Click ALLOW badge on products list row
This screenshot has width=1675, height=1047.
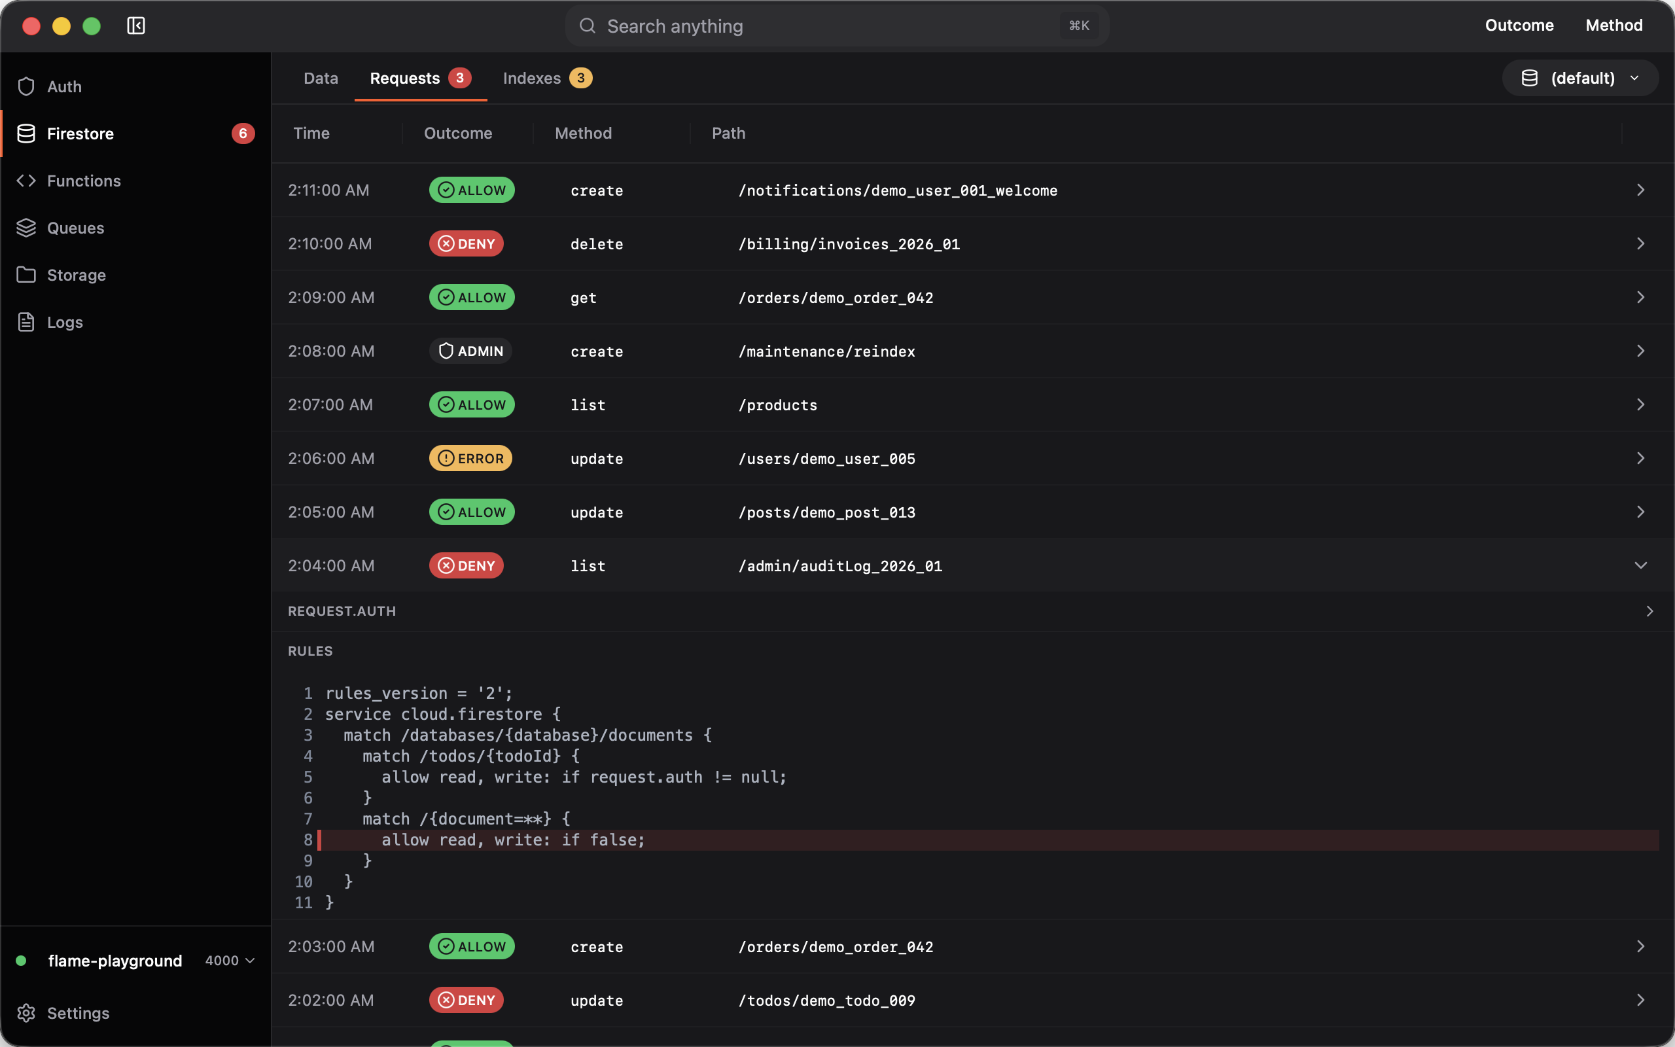(x=471, y=404)
